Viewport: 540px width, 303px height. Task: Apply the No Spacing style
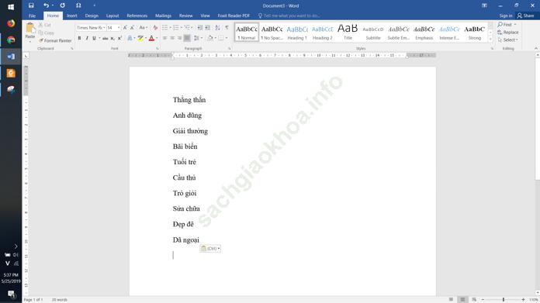click(x=272, y=33)
